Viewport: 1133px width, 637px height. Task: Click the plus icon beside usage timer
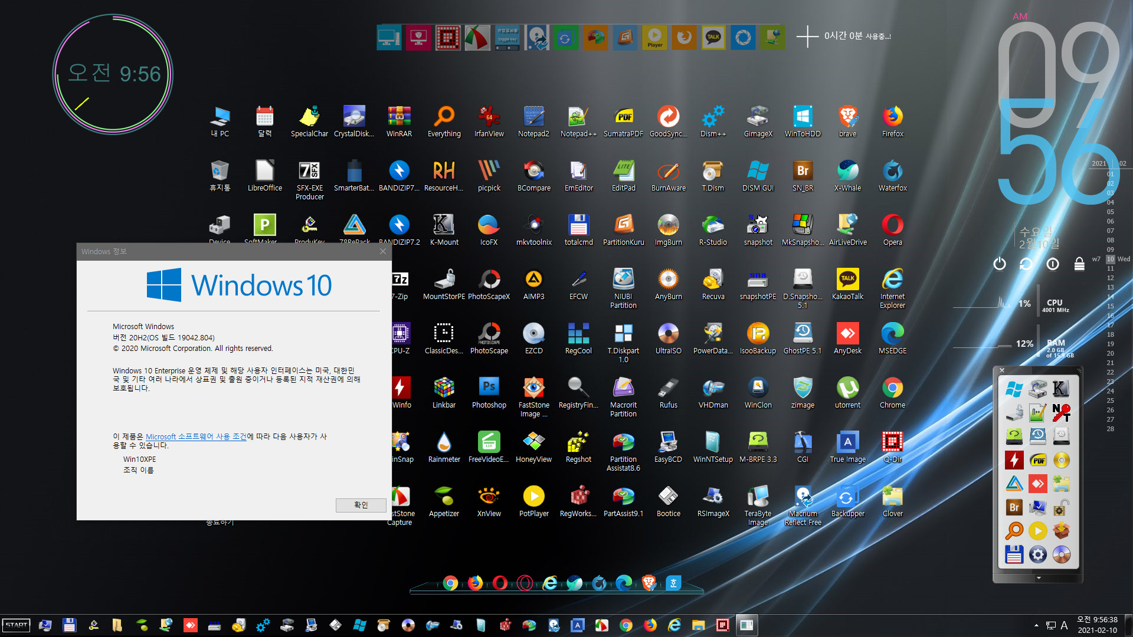coord(807,37)
